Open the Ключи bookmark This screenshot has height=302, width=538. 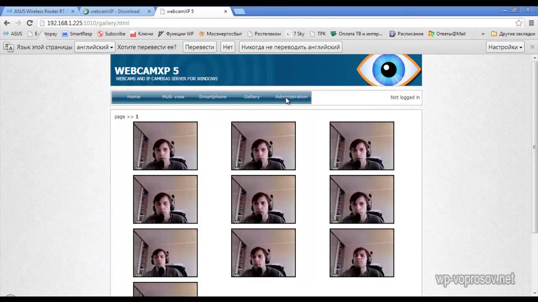coord(142,34)
